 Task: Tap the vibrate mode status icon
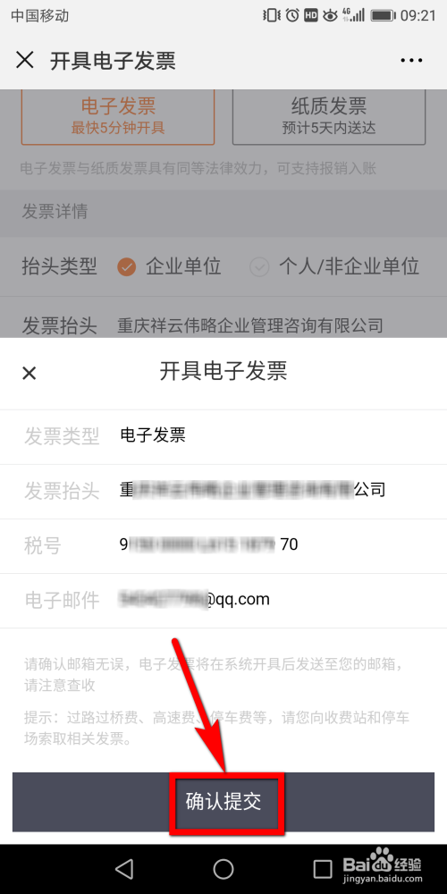pyautogui.click(x=272, y=15)
